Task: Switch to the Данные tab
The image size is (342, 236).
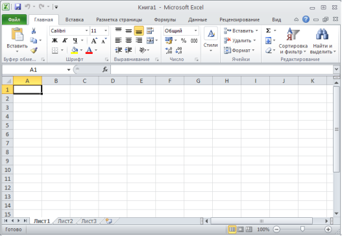Action: click(x=198, y=19)
